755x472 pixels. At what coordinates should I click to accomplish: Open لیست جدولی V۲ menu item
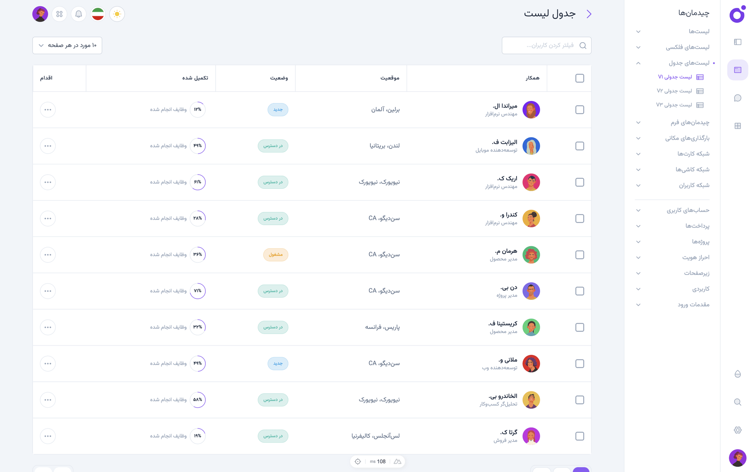coord(674,91)
